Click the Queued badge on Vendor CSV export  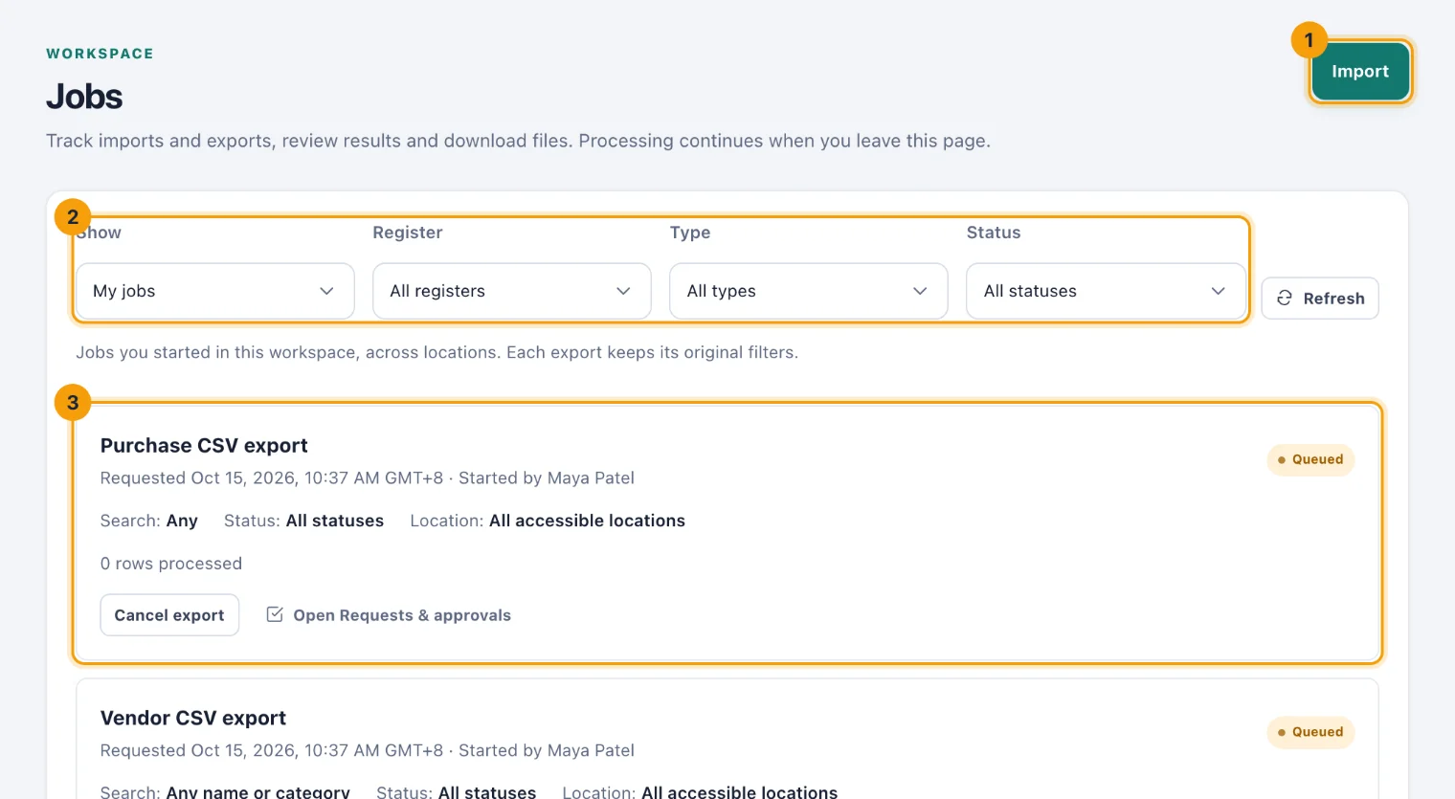tap(1310, 732)
